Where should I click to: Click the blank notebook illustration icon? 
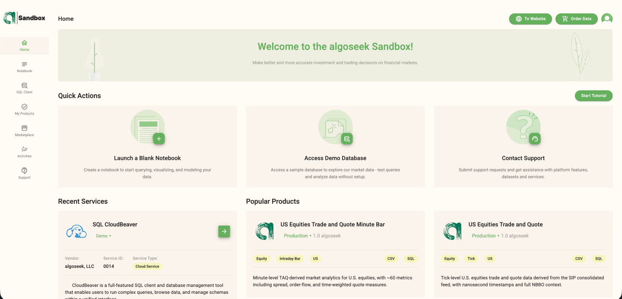tap(147, 127)
